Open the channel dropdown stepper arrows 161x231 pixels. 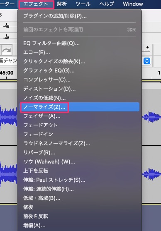pos(147,61)
